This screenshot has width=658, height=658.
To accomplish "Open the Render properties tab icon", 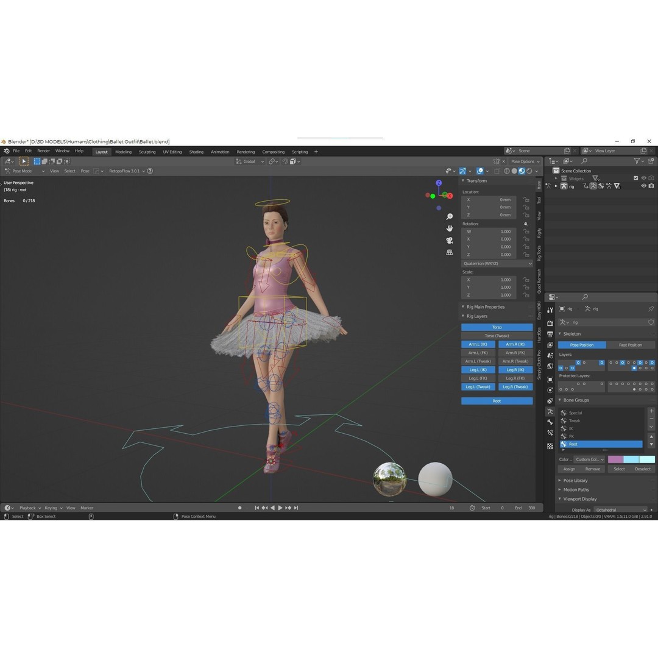I will tap(550, 323).
